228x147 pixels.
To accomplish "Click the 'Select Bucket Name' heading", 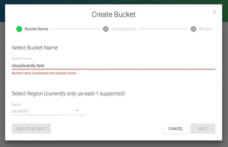I will 35,48.
